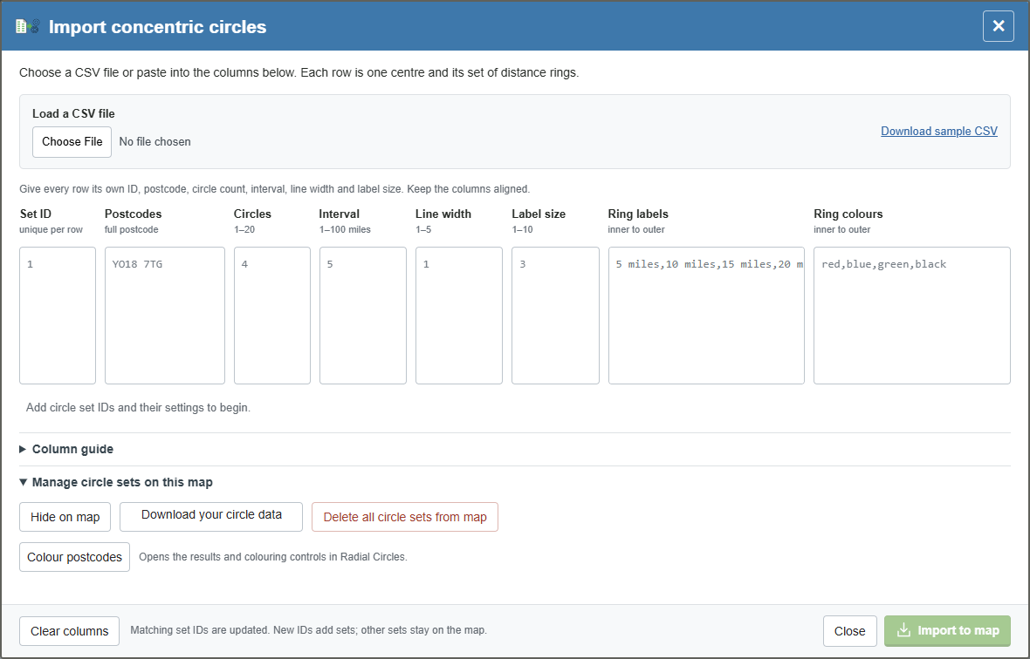Focus the Set ID column text area

click(x=58, y=316)
